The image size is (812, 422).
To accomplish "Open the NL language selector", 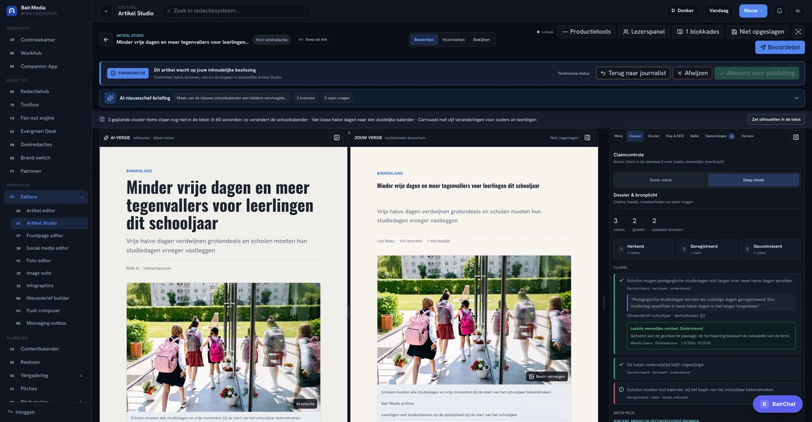I will click(x=798, y=11).
